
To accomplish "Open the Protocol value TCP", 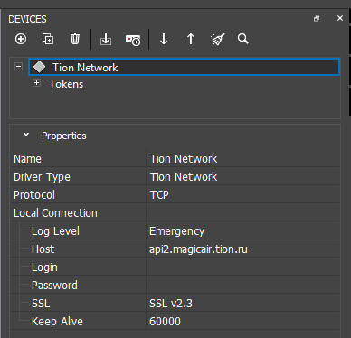I will pos(242,195).
